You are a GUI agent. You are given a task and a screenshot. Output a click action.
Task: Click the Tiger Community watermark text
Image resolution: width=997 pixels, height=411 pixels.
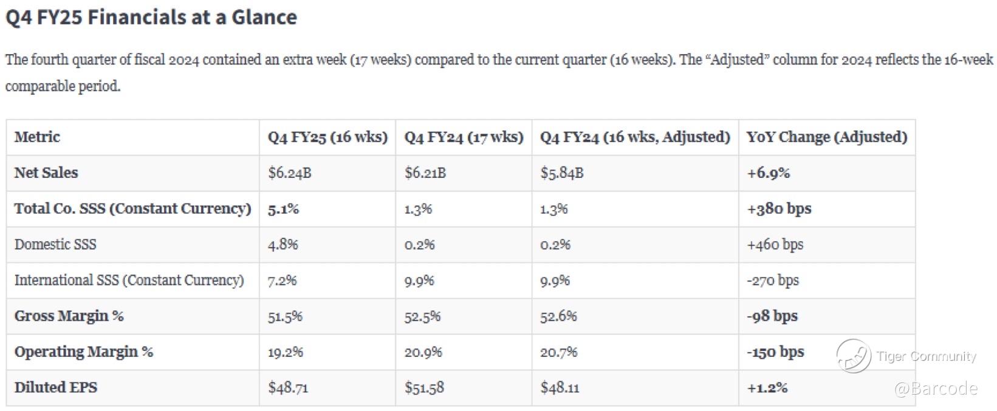coord(926,356)
